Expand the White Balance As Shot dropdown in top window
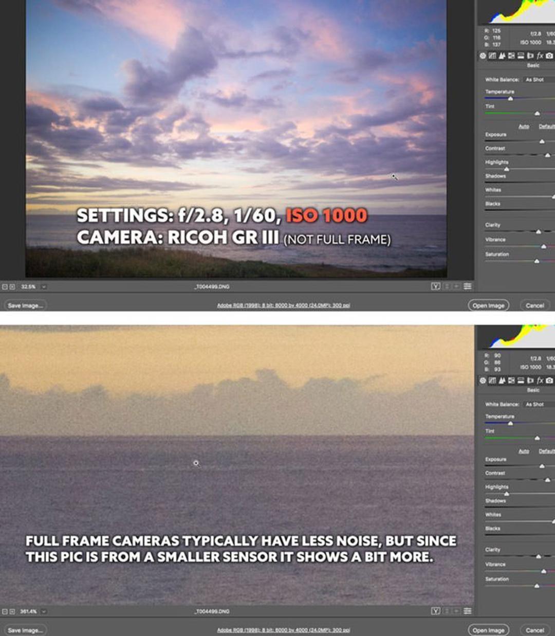This screenshot has height=636, width=555. pyautogui.click(x=539, y=79)
